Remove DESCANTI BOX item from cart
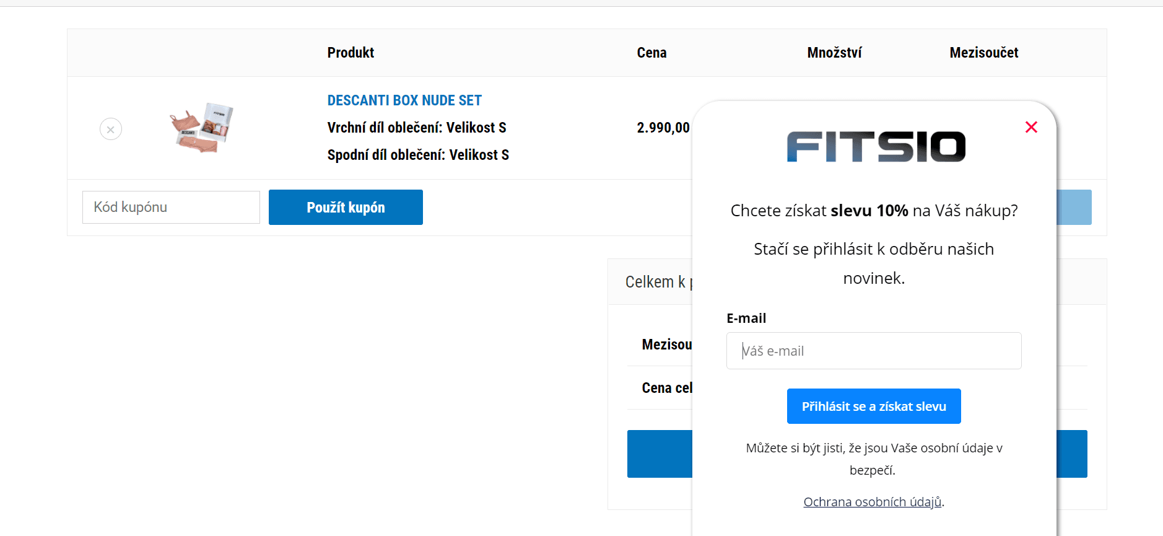 pos(111,129)
